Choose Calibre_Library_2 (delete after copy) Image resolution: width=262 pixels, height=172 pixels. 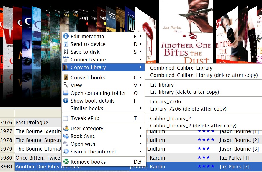[193, 126]
